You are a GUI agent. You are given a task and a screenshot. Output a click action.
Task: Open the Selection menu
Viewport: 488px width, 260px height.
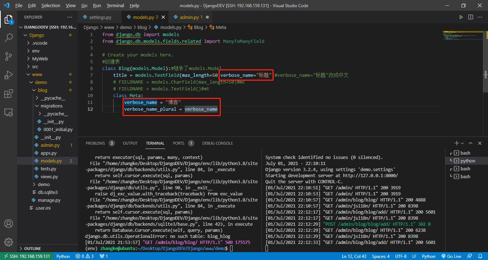pos(51,5)
